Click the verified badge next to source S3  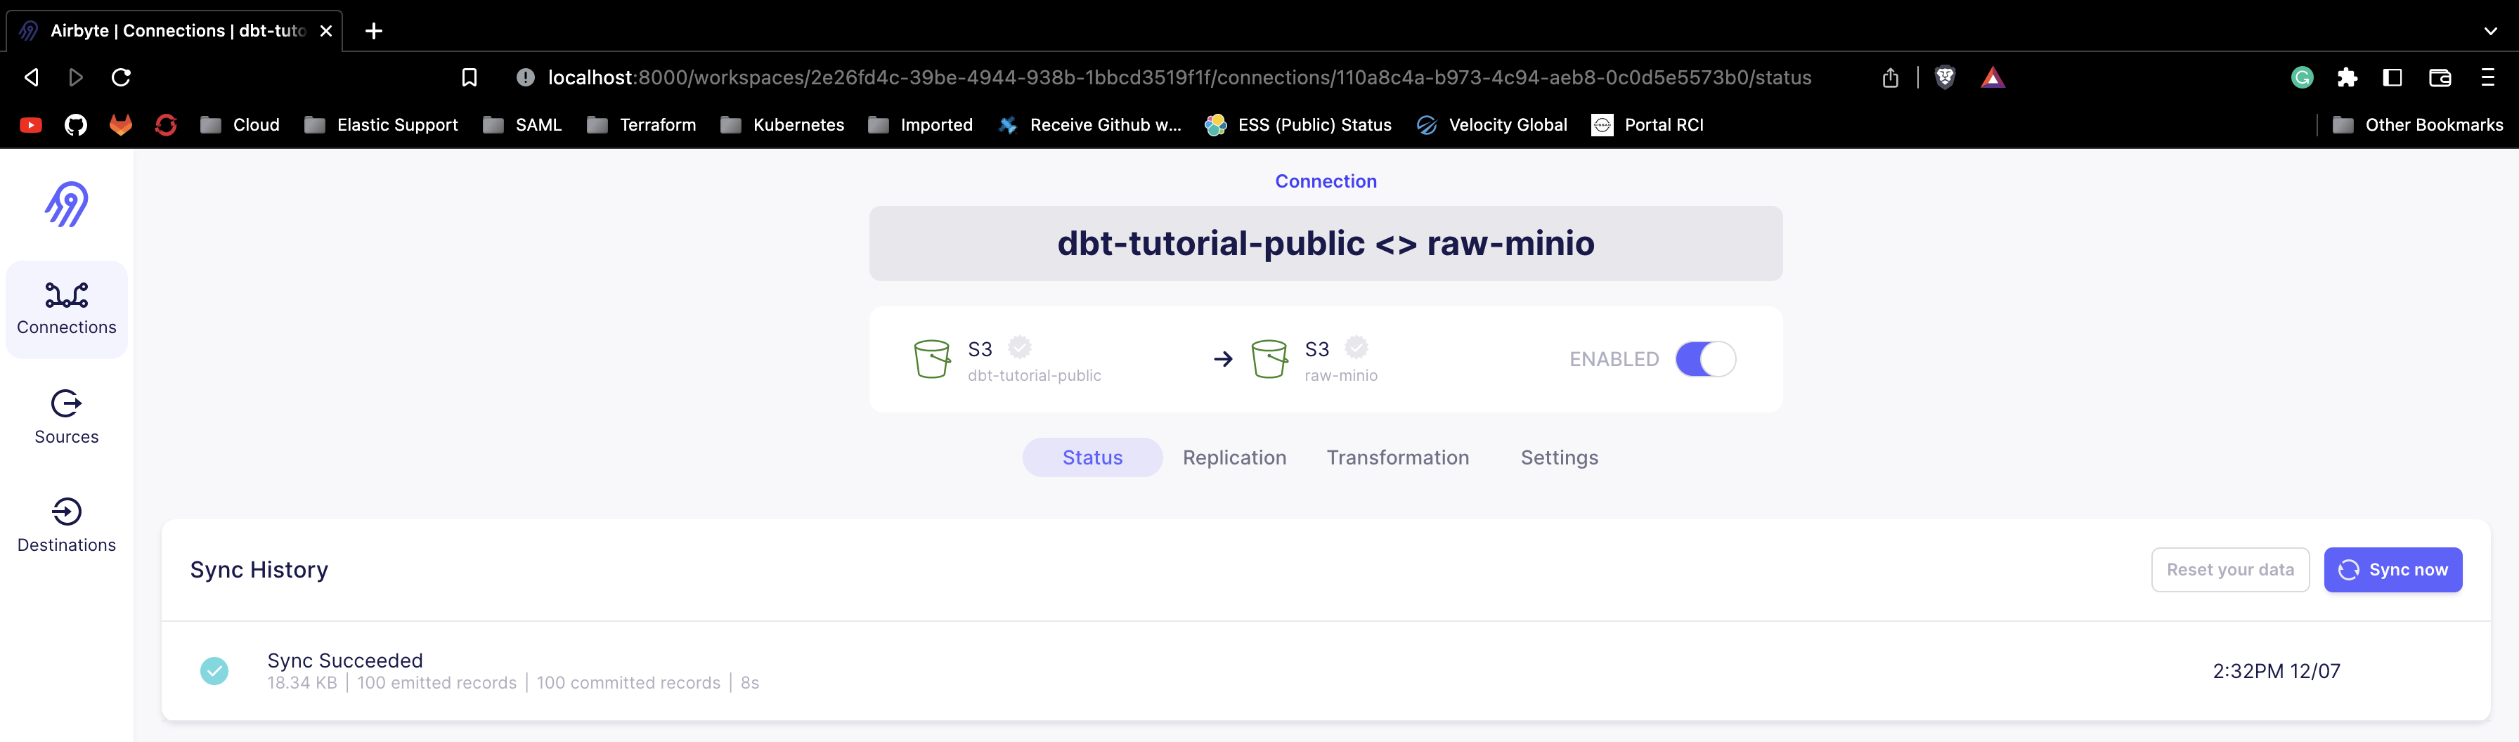(1019, 347)
